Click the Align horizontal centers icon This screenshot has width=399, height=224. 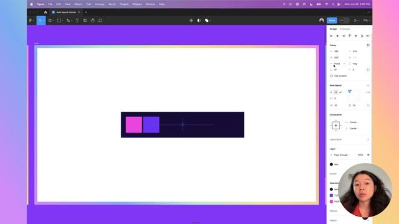click(x=337, y=36)
